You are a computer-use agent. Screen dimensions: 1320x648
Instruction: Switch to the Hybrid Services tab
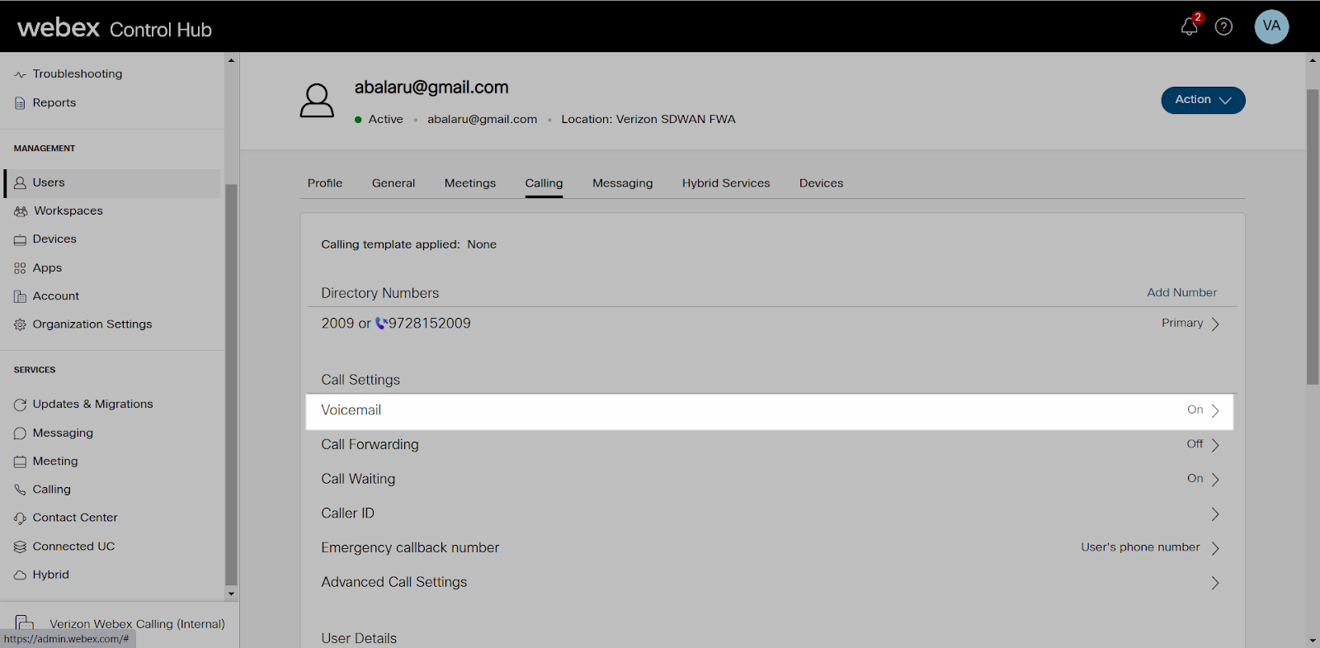click(726, 183)
